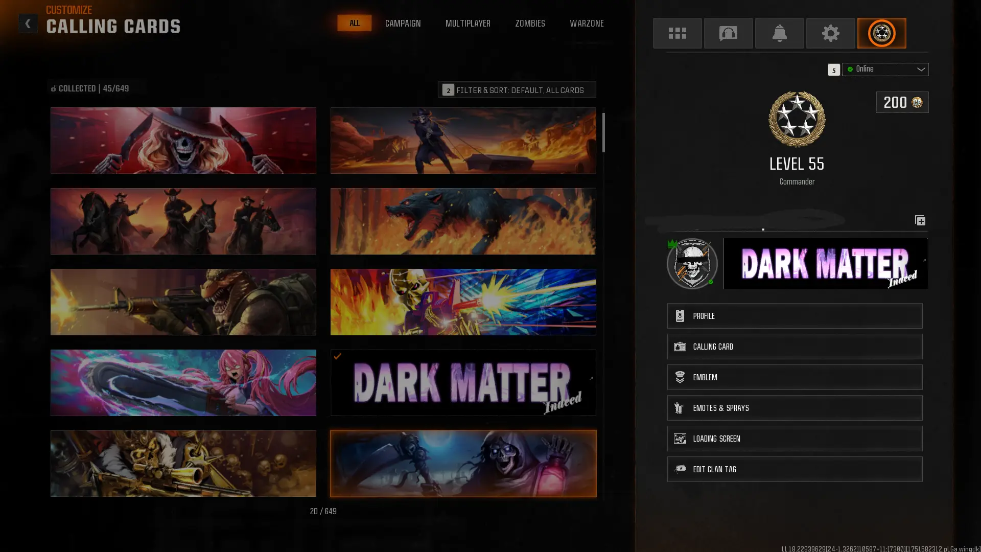The height and width of the screenshot is (552, 981).
Task: Open the grid menu icon
Action: click(x=677, y=33)
